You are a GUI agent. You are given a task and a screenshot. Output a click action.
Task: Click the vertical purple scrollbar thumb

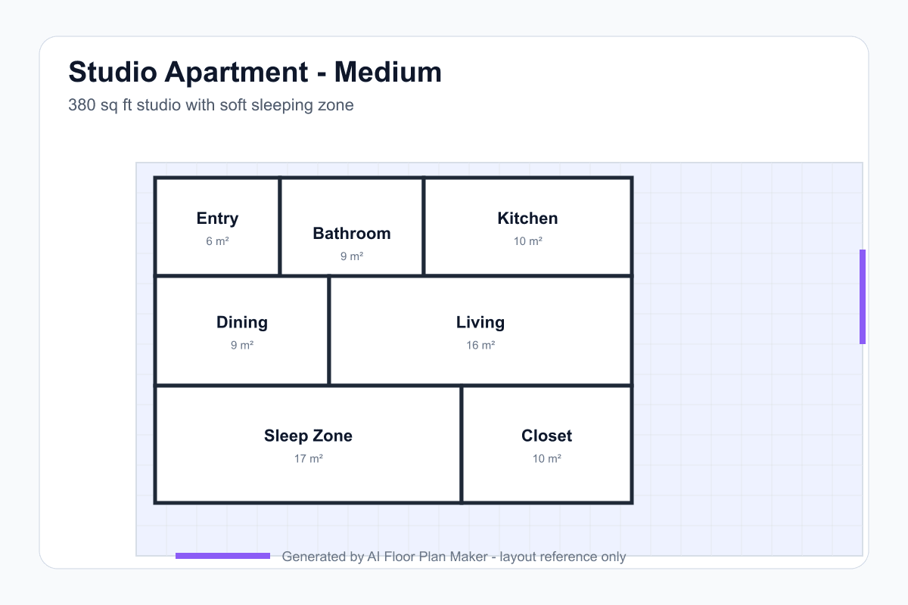[x=863, y=296]
